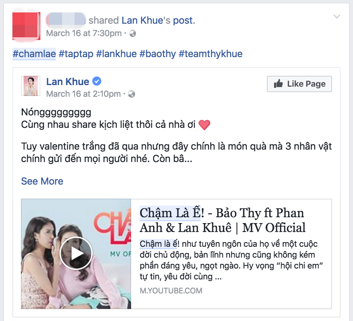Click the Like Page button

tap(299, 84)
